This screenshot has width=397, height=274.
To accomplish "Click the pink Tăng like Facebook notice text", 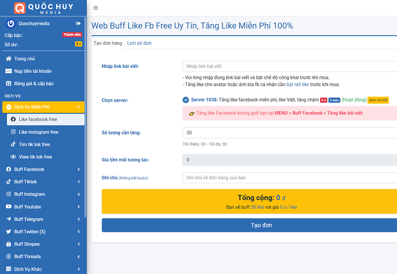I will [x=280, y=113].
